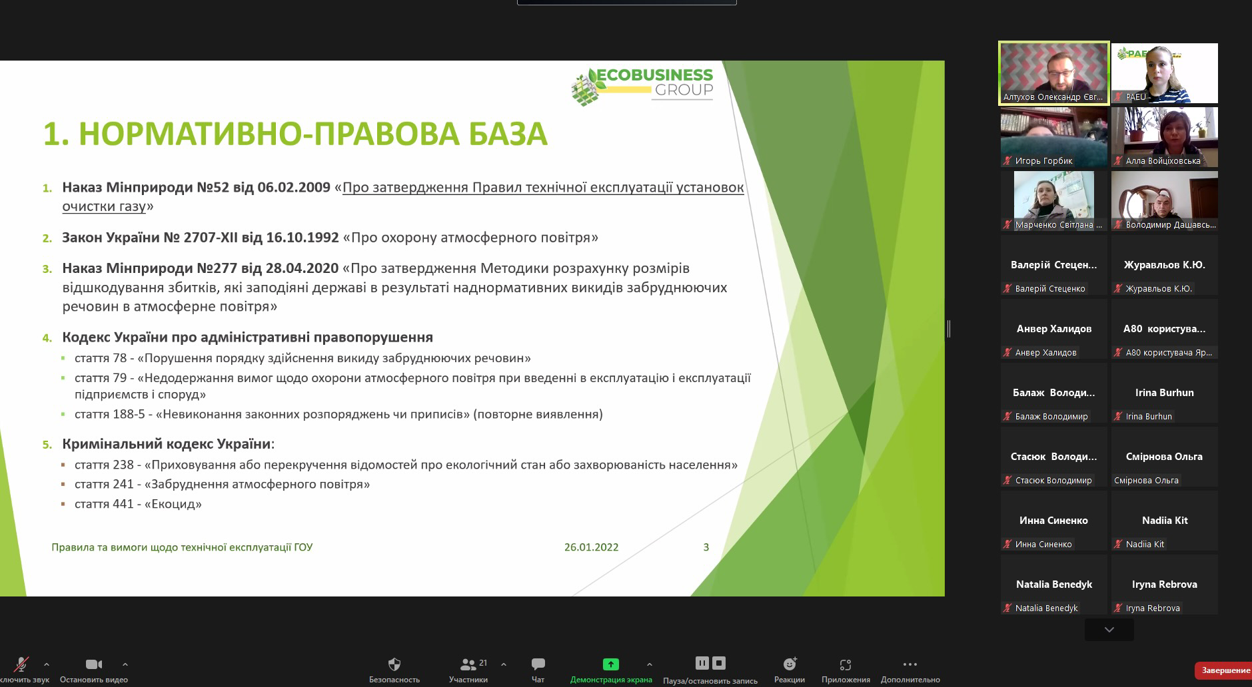Stop video with the camera icon
The height and width of the screenshot is (687, 1252).
(94, 664)
